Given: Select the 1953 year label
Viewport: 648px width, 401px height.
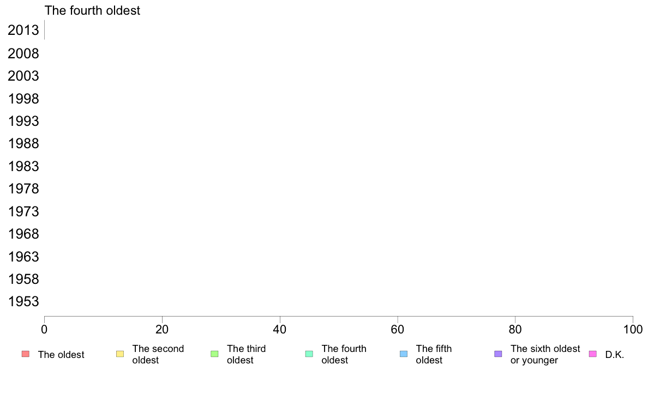Looking at the screenshot, I should click(23, 301).
